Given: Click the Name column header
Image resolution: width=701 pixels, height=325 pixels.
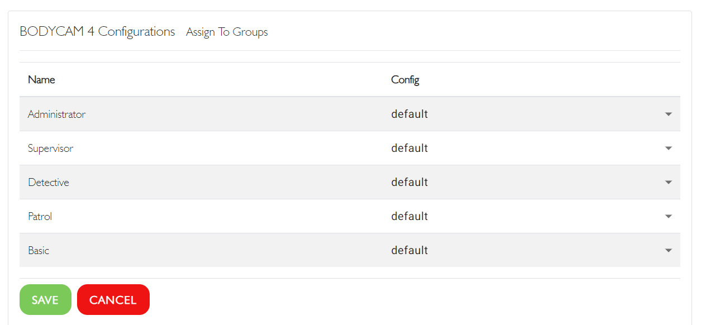Looking at the screenshot, I should [41, 80].
